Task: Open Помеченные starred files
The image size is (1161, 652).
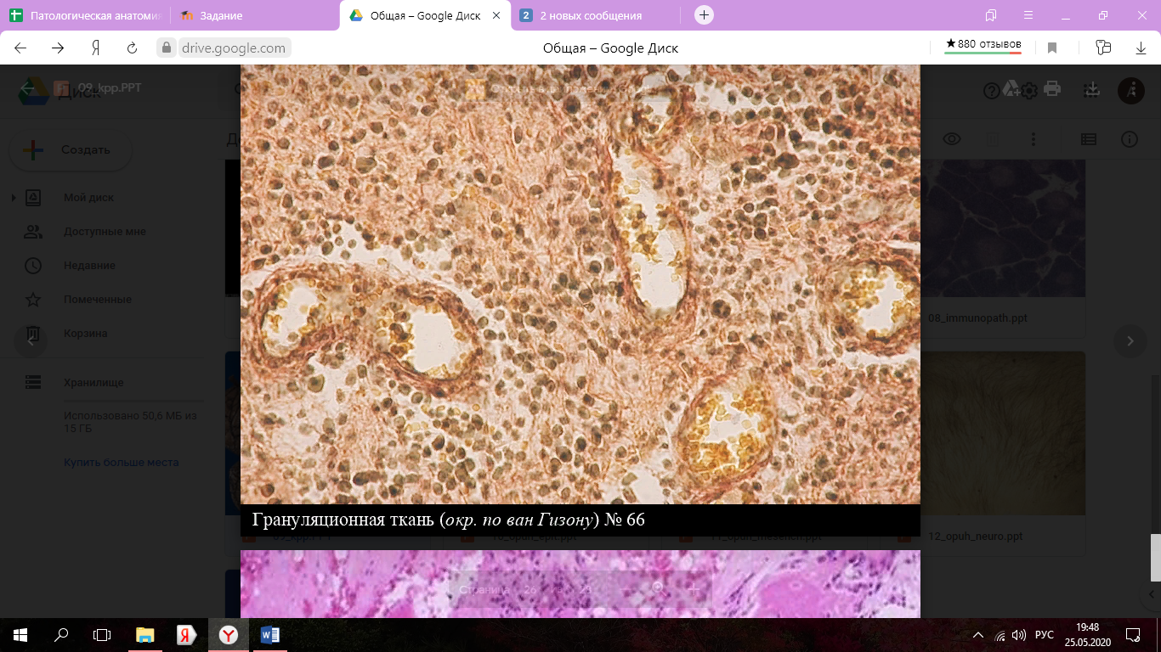Action: (97, 300)
